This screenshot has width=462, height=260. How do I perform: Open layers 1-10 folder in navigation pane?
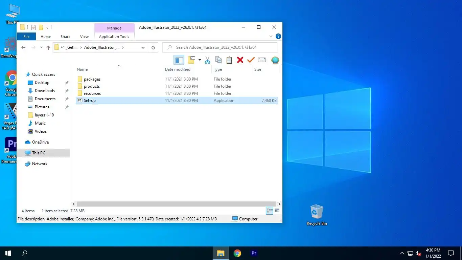(44, 115)
